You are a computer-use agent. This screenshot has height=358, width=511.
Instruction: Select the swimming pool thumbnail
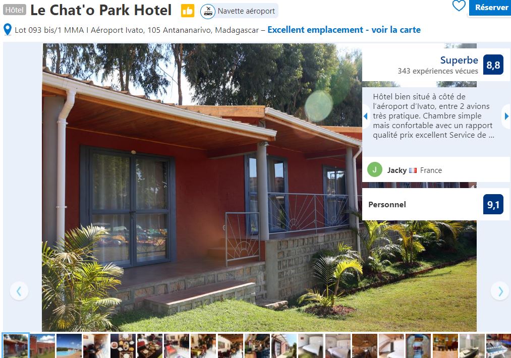(x=69, y=345)
